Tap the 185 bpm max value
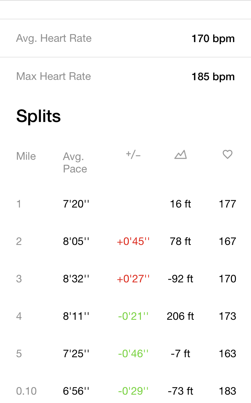 pyautogui.click(x=213, y=77)
